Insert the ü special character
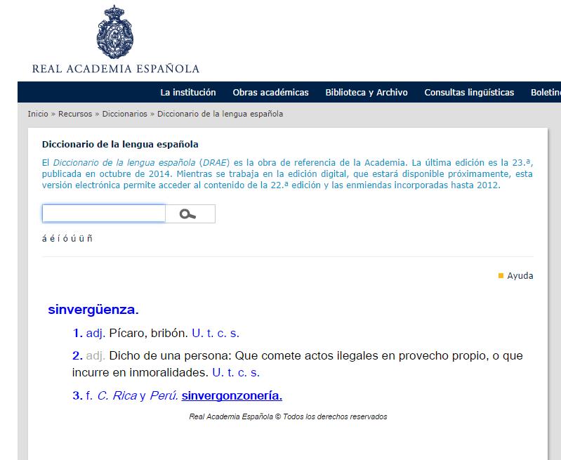Image resolution: width=561 pixels, height=460 pixels. (81, 238)
